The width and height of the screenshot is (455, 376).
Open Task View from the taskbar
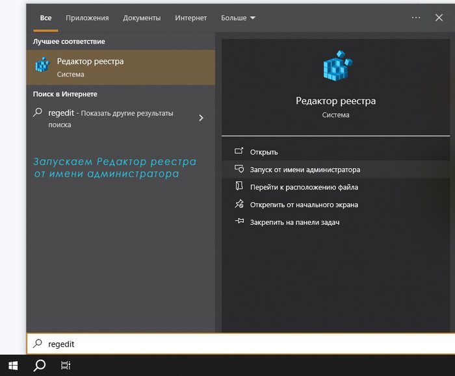(66, 365)
